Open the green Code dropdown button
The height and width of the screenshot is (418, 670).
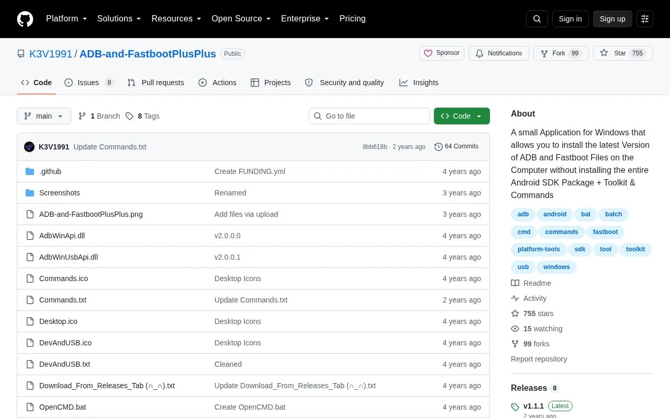pos(462,116)
